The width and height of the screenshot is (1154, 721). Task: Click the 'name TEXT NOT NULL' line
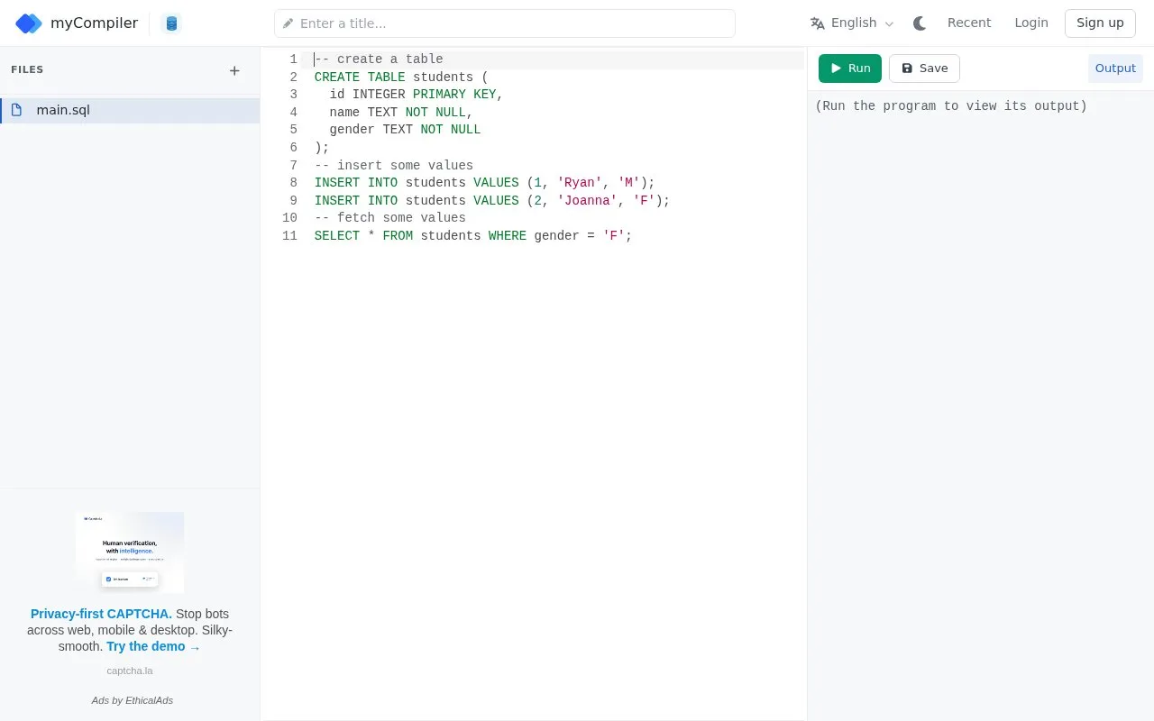point(401,113)
